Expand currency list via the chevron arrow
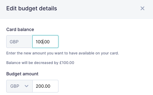 (27, 86)
